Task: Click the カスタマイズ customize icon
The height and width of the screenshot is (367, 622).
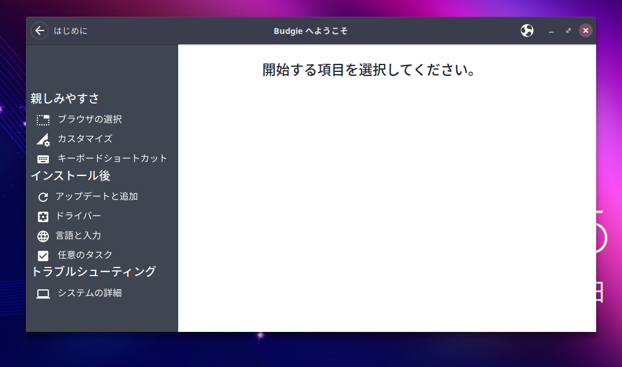Action: tap(43, 140)
